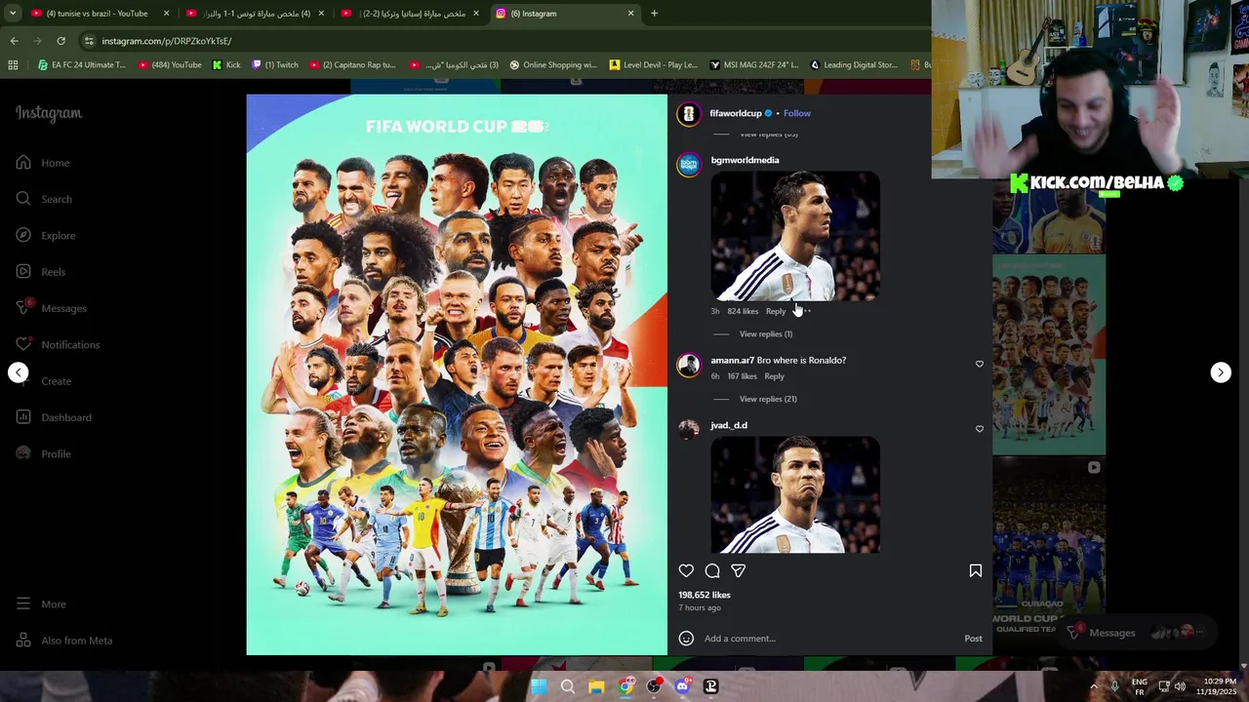Click the address bar URL
Image resolution: width=1249 pixels, height=702 pixels.
(x=167, y=41)
